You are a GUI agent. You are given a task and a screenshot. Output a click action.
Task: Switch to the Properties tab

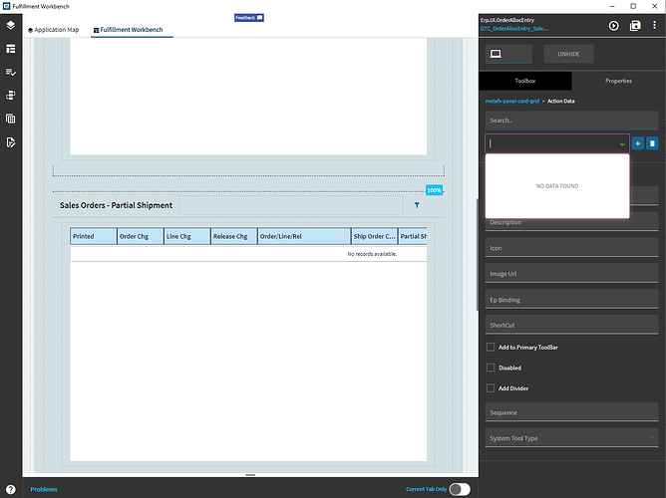[x=618, y=81]
